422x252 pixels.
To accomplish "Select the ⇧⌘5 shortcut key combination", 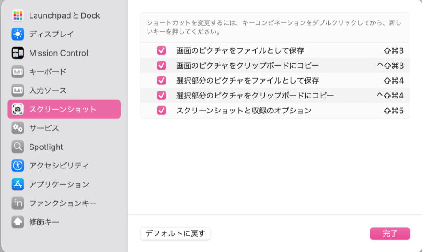I will click(394, 111).
